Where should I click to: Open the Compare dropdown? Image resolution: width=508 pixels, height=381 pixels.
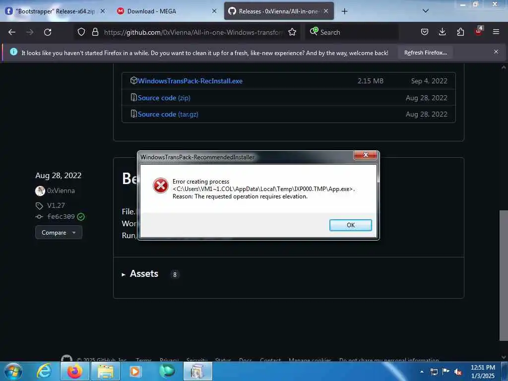pyautogui.click(x=59, y=233)
